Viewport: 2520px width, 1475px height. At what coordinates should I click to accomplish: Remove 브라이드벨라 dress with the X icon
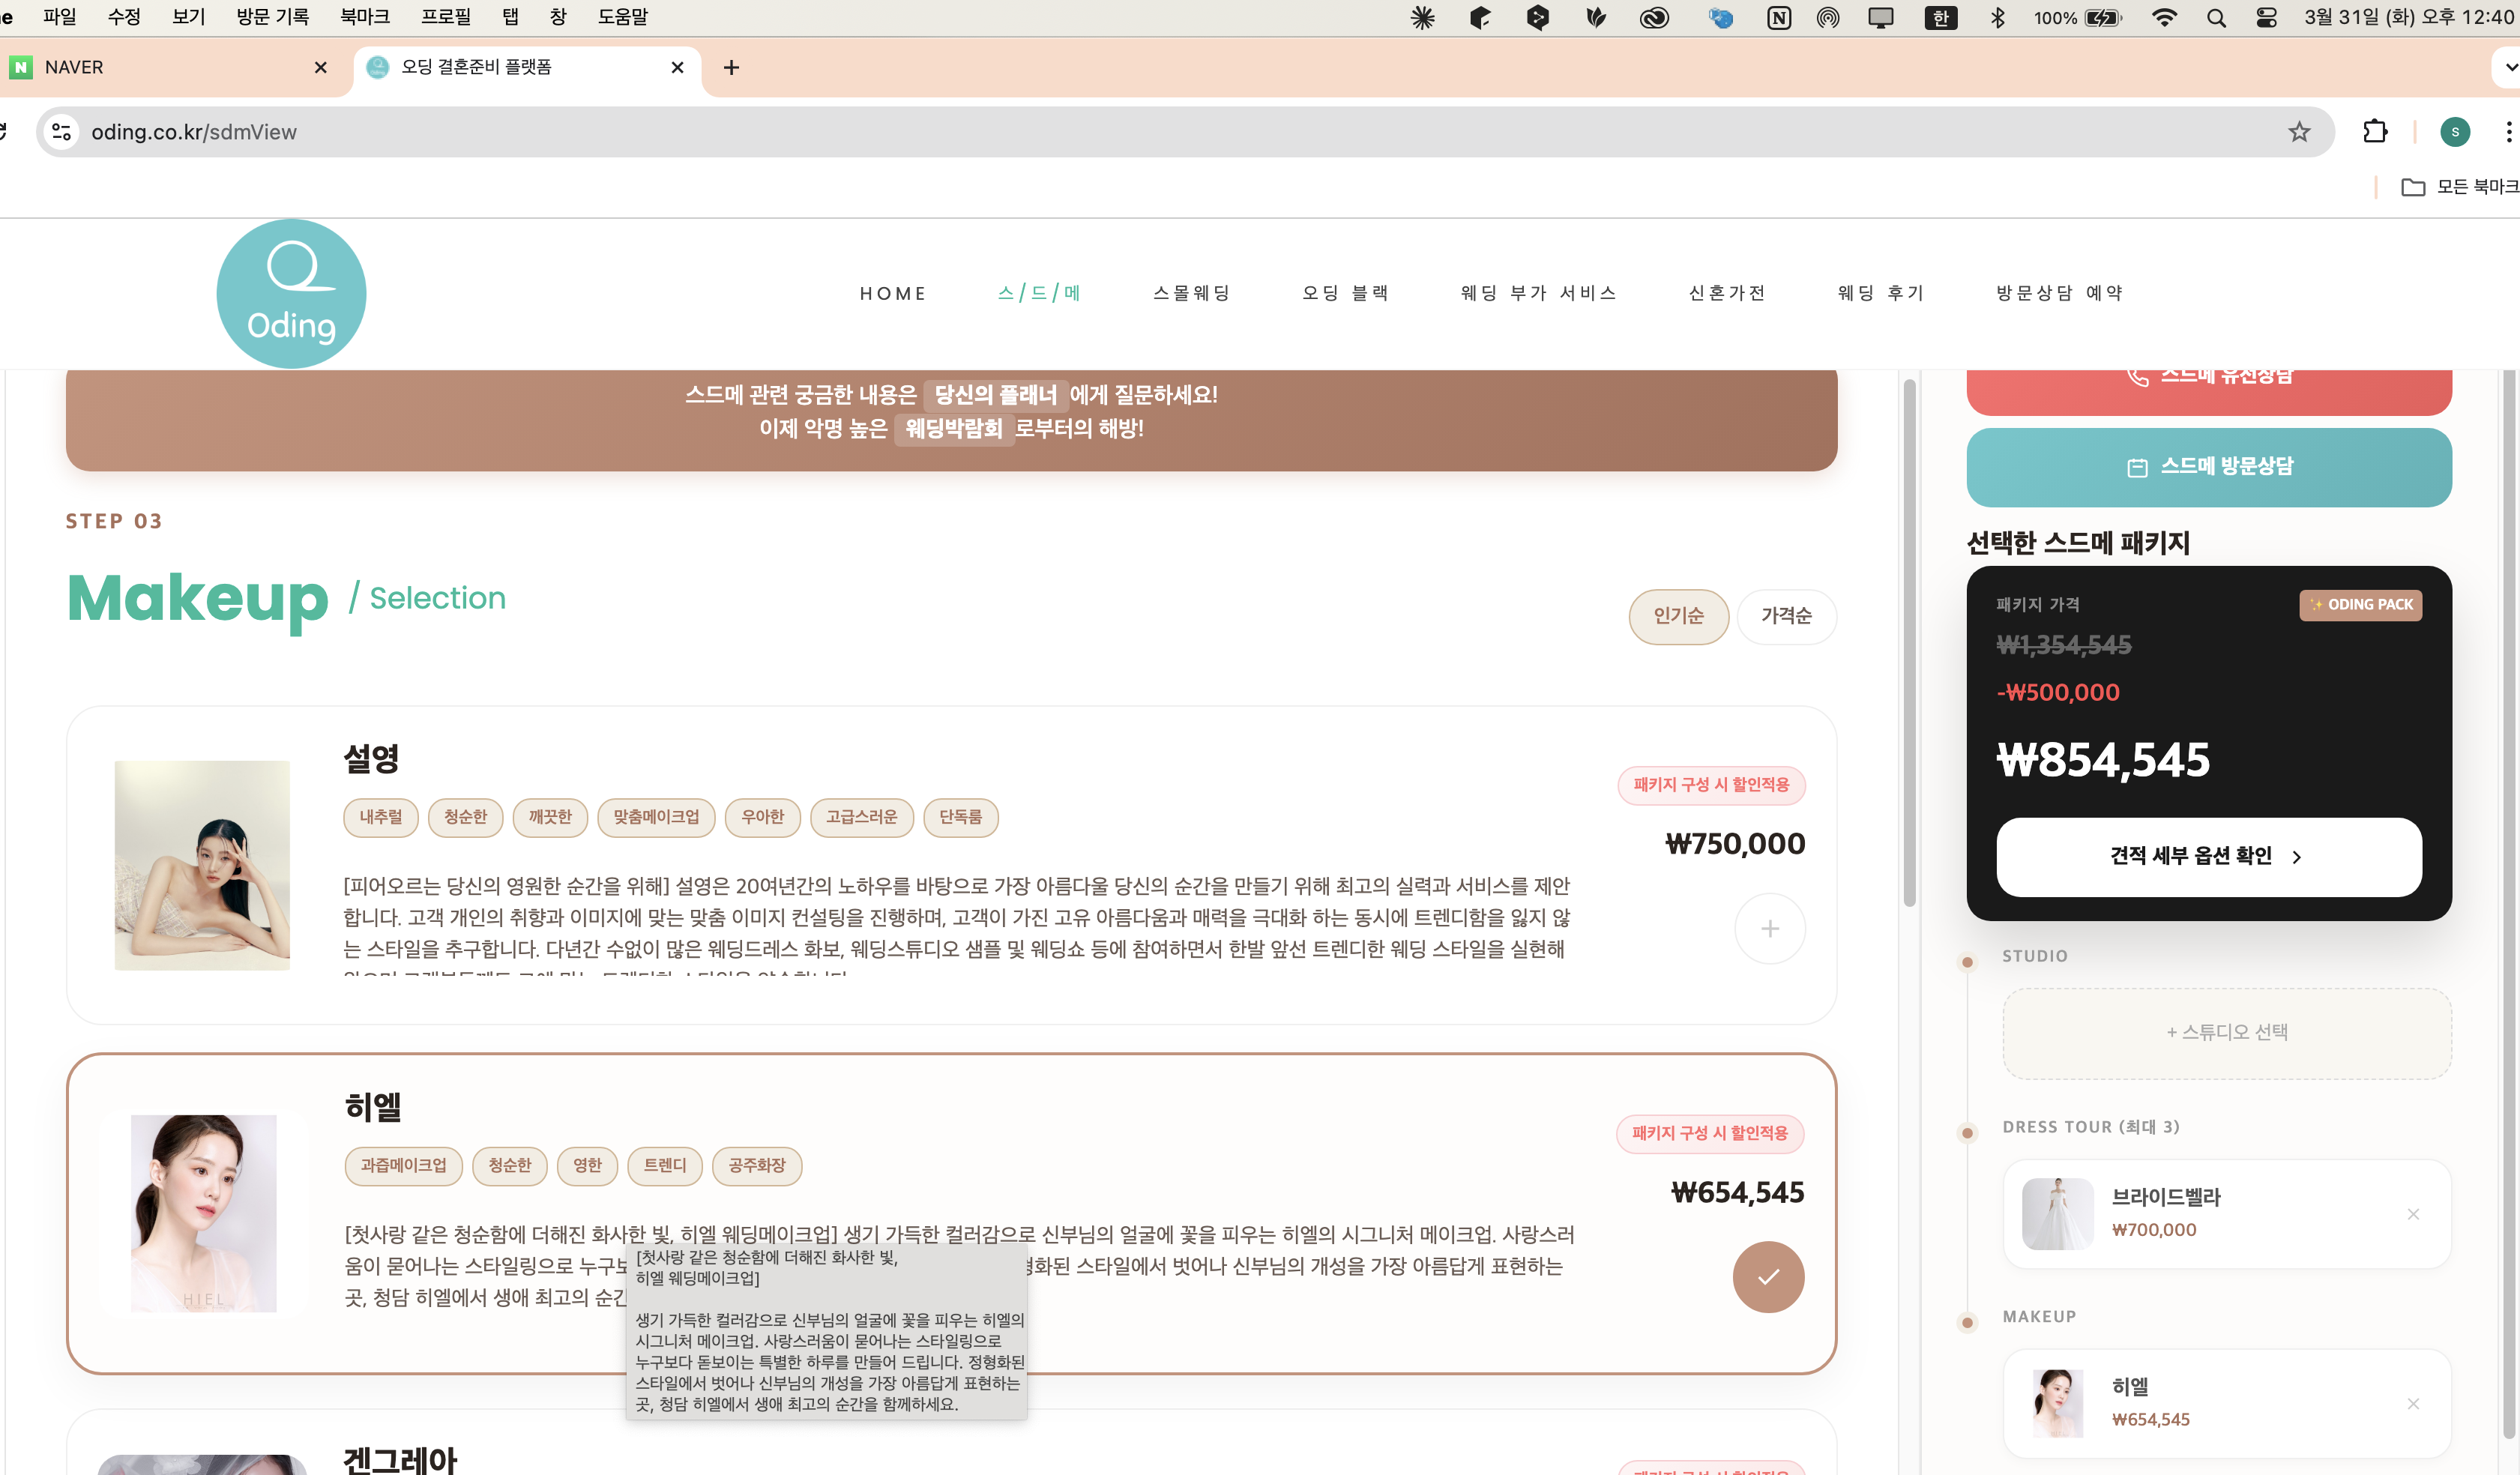pyautogui.click(x=2415, y=1214)
